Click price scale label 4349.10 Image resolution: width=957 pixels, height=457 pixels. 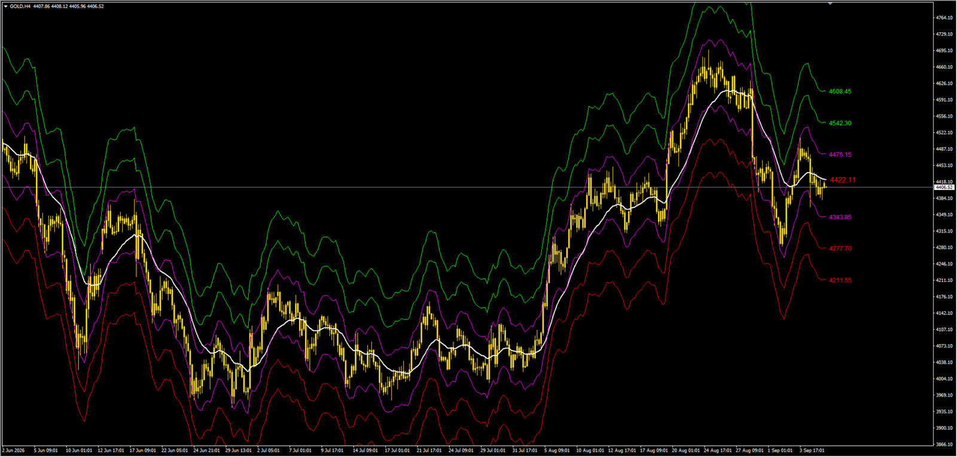pos(944,214)
